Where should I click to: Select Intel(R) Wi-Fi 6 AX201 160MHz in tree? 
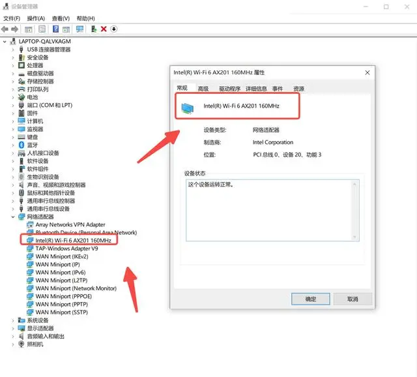click(73, 240)
